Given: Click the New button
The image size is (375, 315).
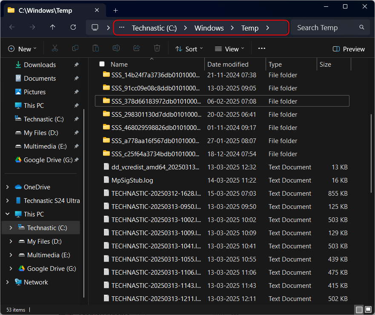Looking at the screenshot, I should pos(23,49).
